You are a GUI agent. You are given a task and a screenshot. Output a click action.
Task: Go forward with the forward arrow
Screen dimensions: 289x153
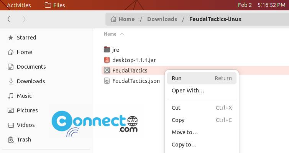(x=24, y=19)
